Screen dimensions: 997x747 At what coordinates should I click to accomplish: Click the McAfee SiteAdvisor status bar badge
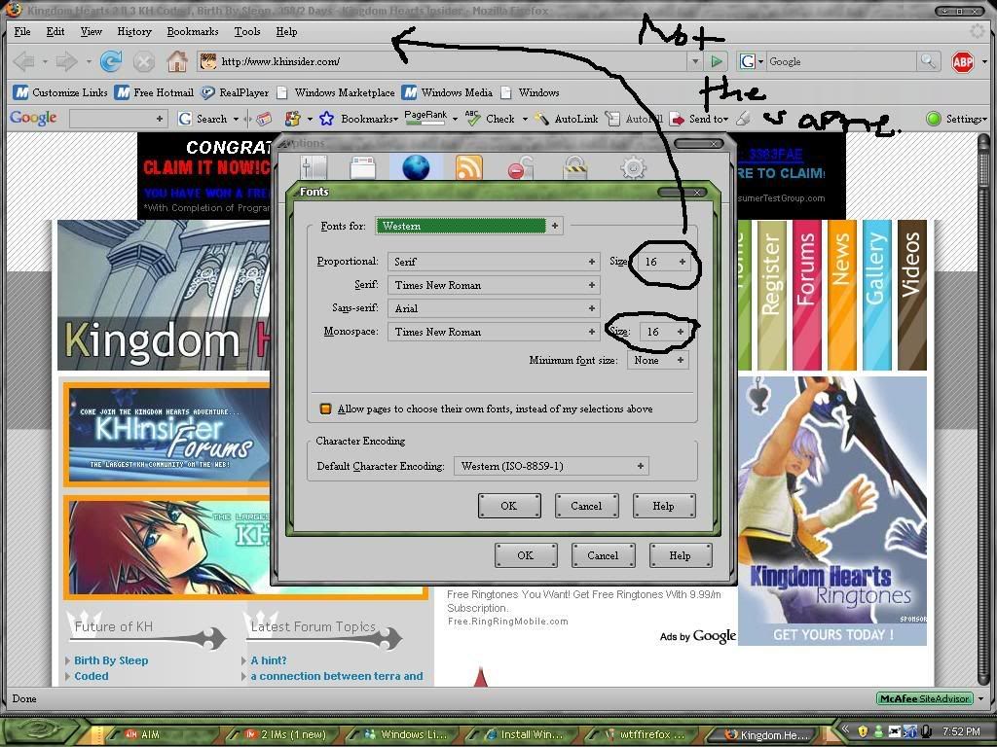925,698
